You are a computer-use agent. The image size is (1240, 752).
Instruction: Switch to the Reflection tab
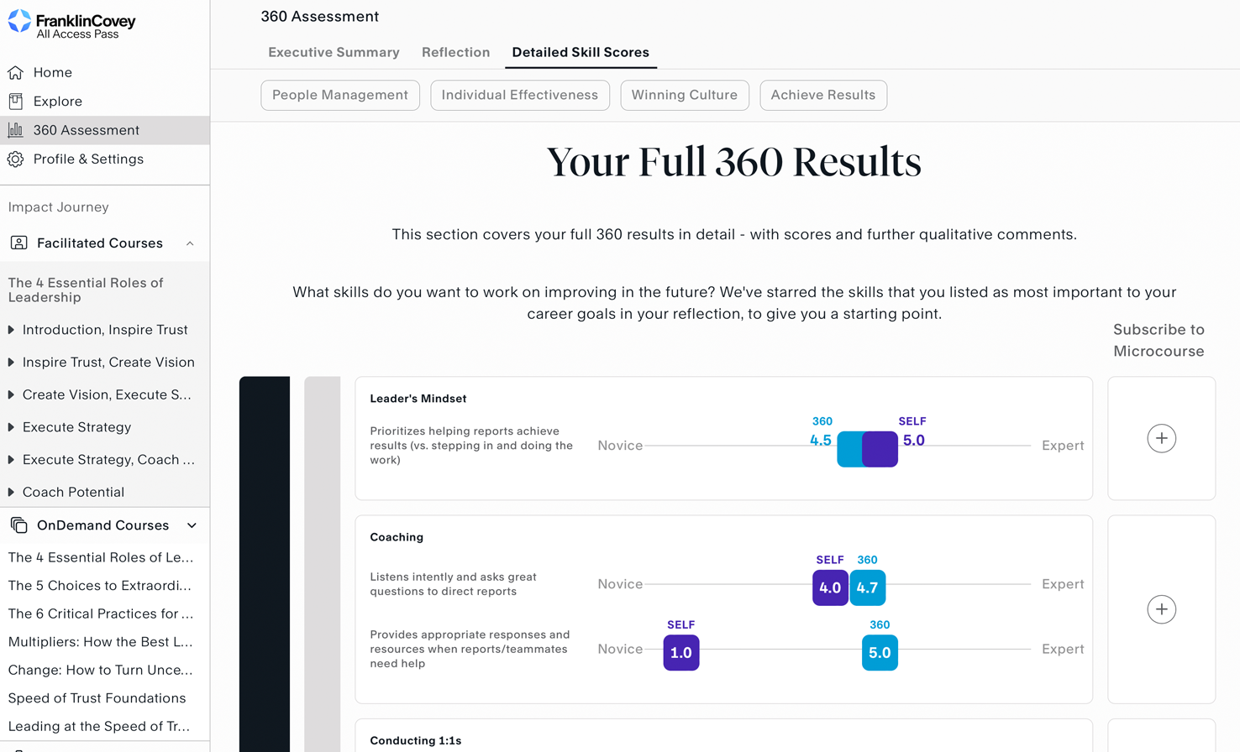coord(455,52)
